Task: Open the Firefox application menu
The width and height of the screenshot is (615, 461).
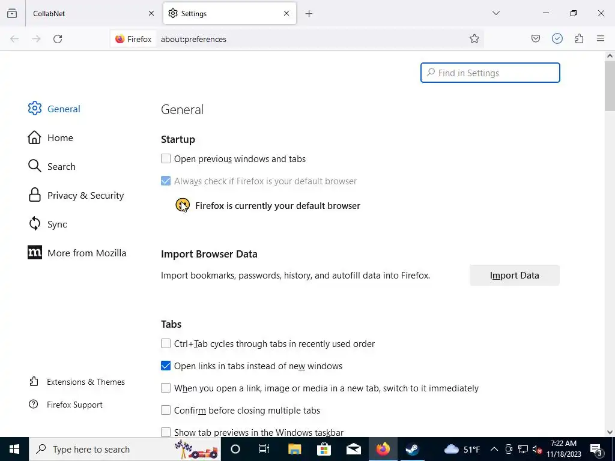Action: click(601, 38)
